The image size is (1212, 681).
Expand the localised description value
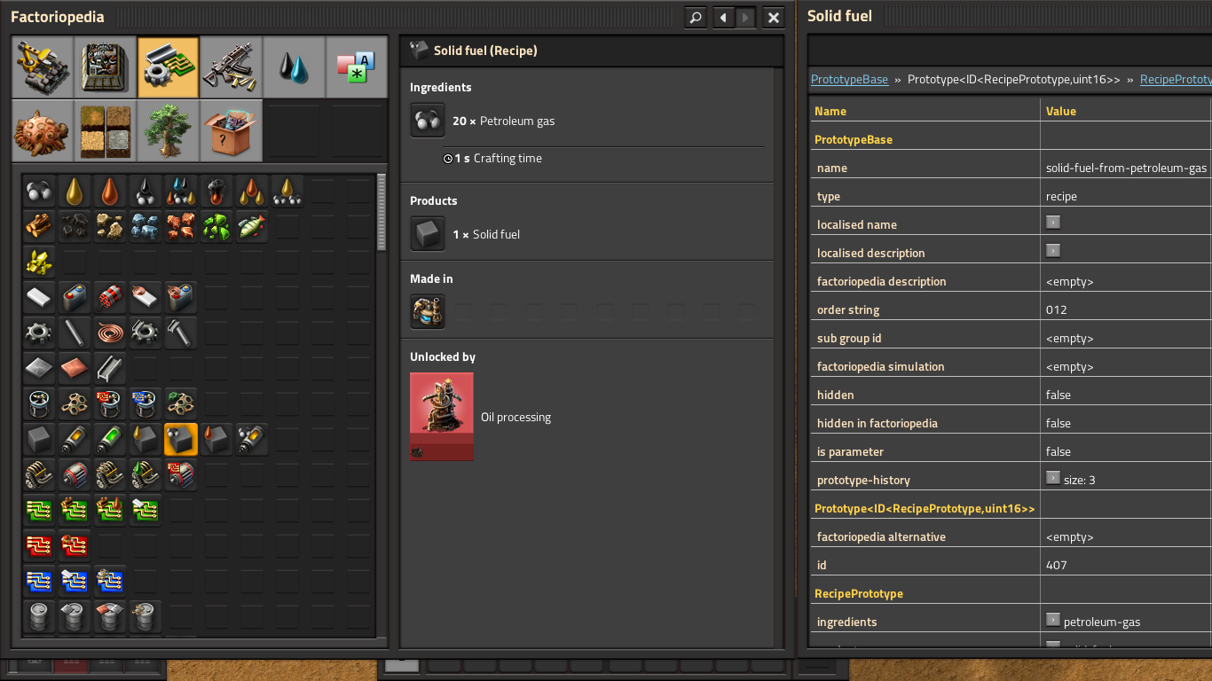1053,251
